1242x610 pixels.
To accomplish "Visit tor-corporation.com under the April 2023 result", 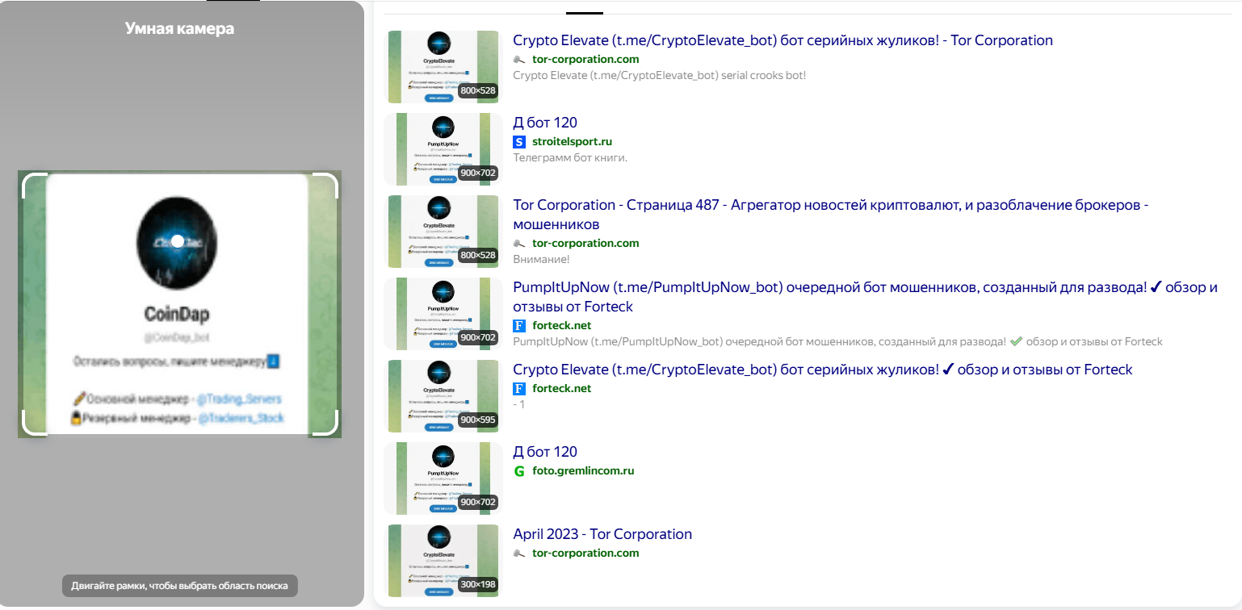I will (585, 554).
